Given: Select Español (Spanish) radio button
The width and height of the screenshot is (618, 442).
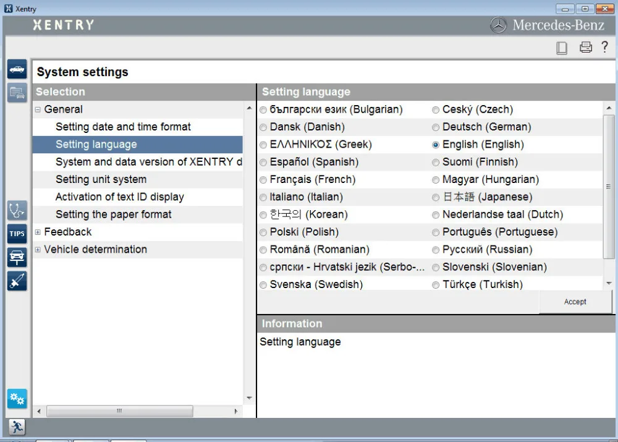Looking at the screenshot, I should pos(263,163).
